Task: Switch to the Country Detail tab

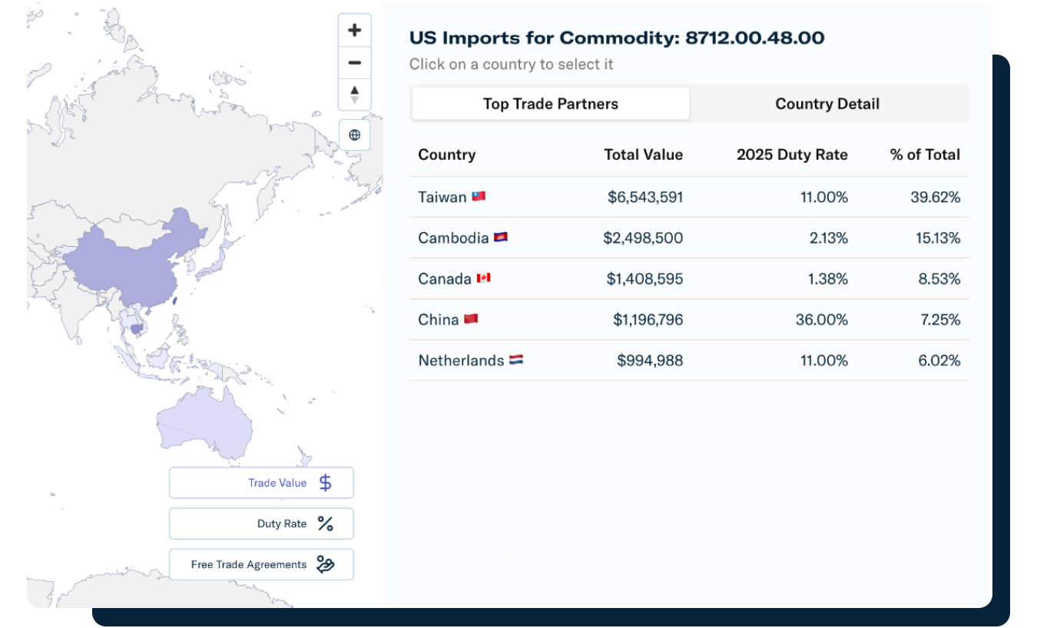Action: point(827,103)
